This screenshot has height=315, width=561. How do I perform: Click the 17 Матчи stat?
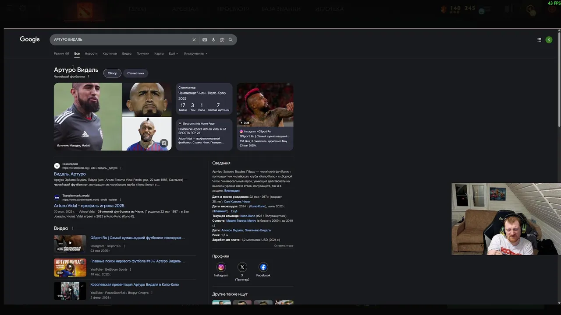(x=183, y=107)
